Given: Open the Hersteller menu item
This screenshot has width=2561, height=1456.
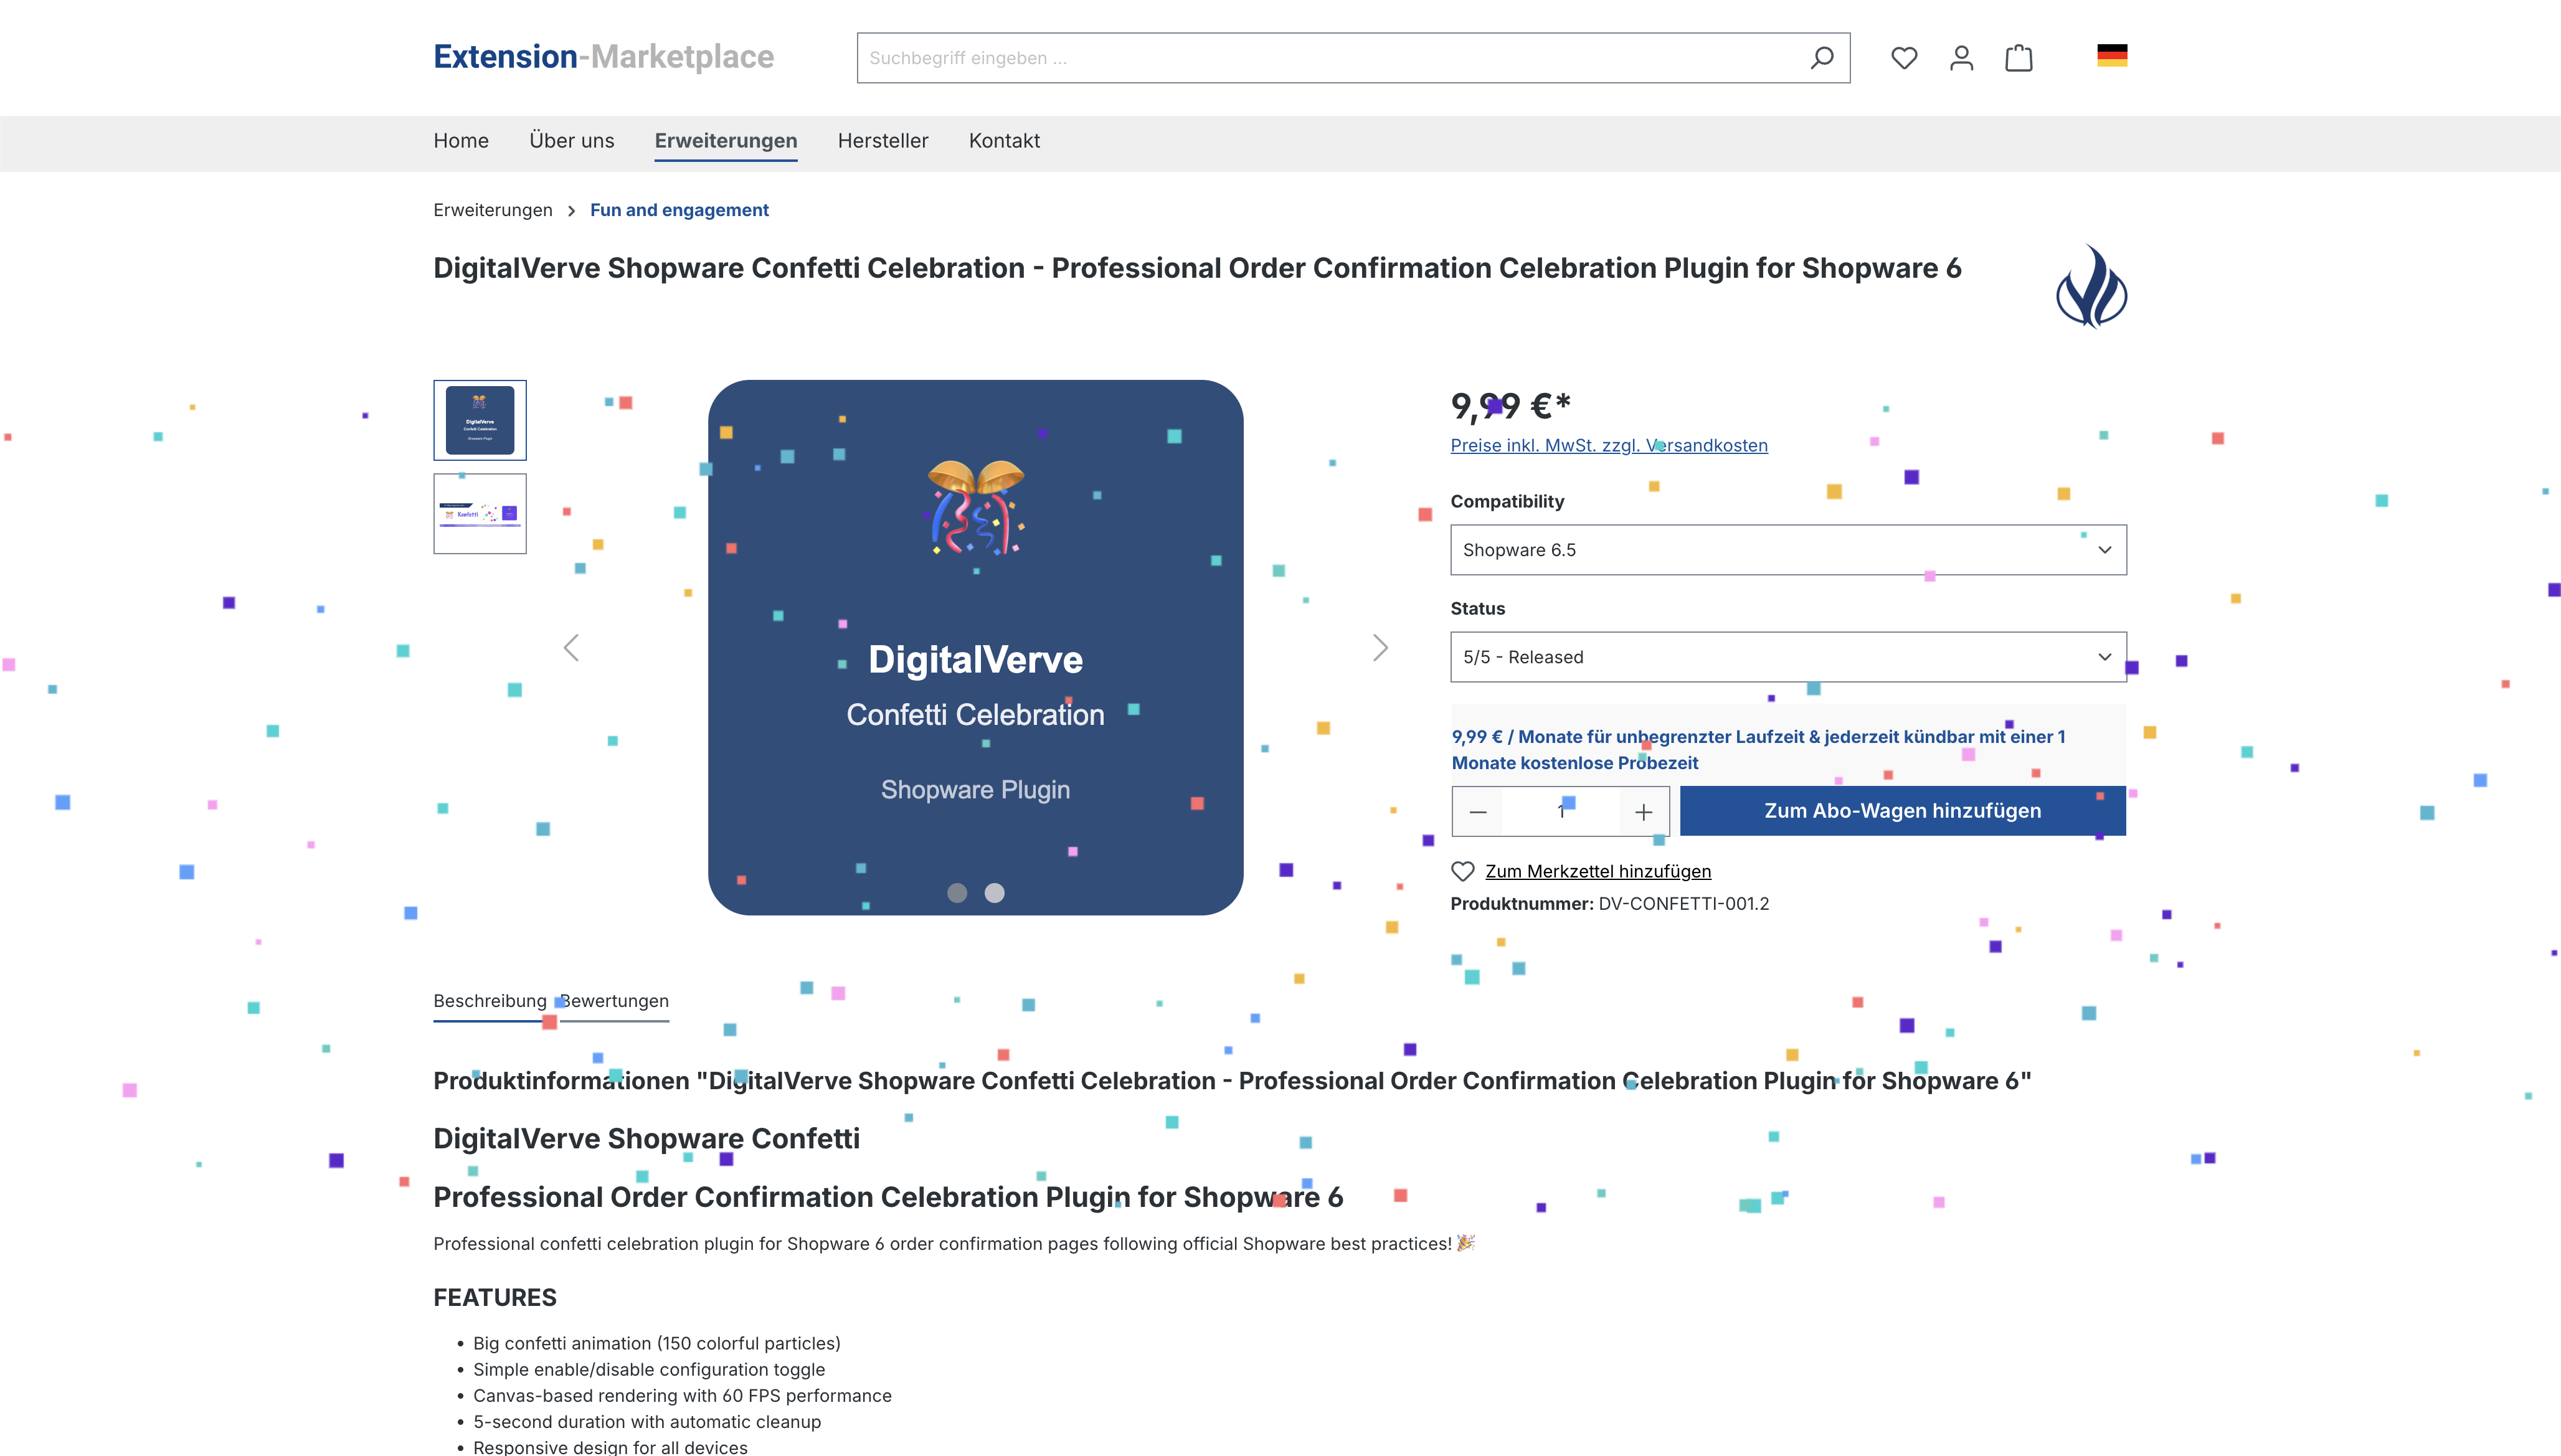Looking at the screenshot, I should click(882, 141).
